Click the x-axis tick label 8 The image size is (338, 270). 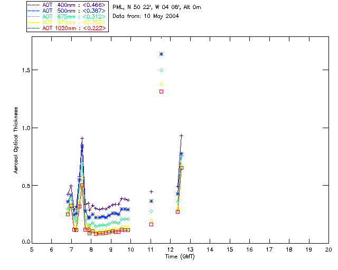(x=91, y=249)
